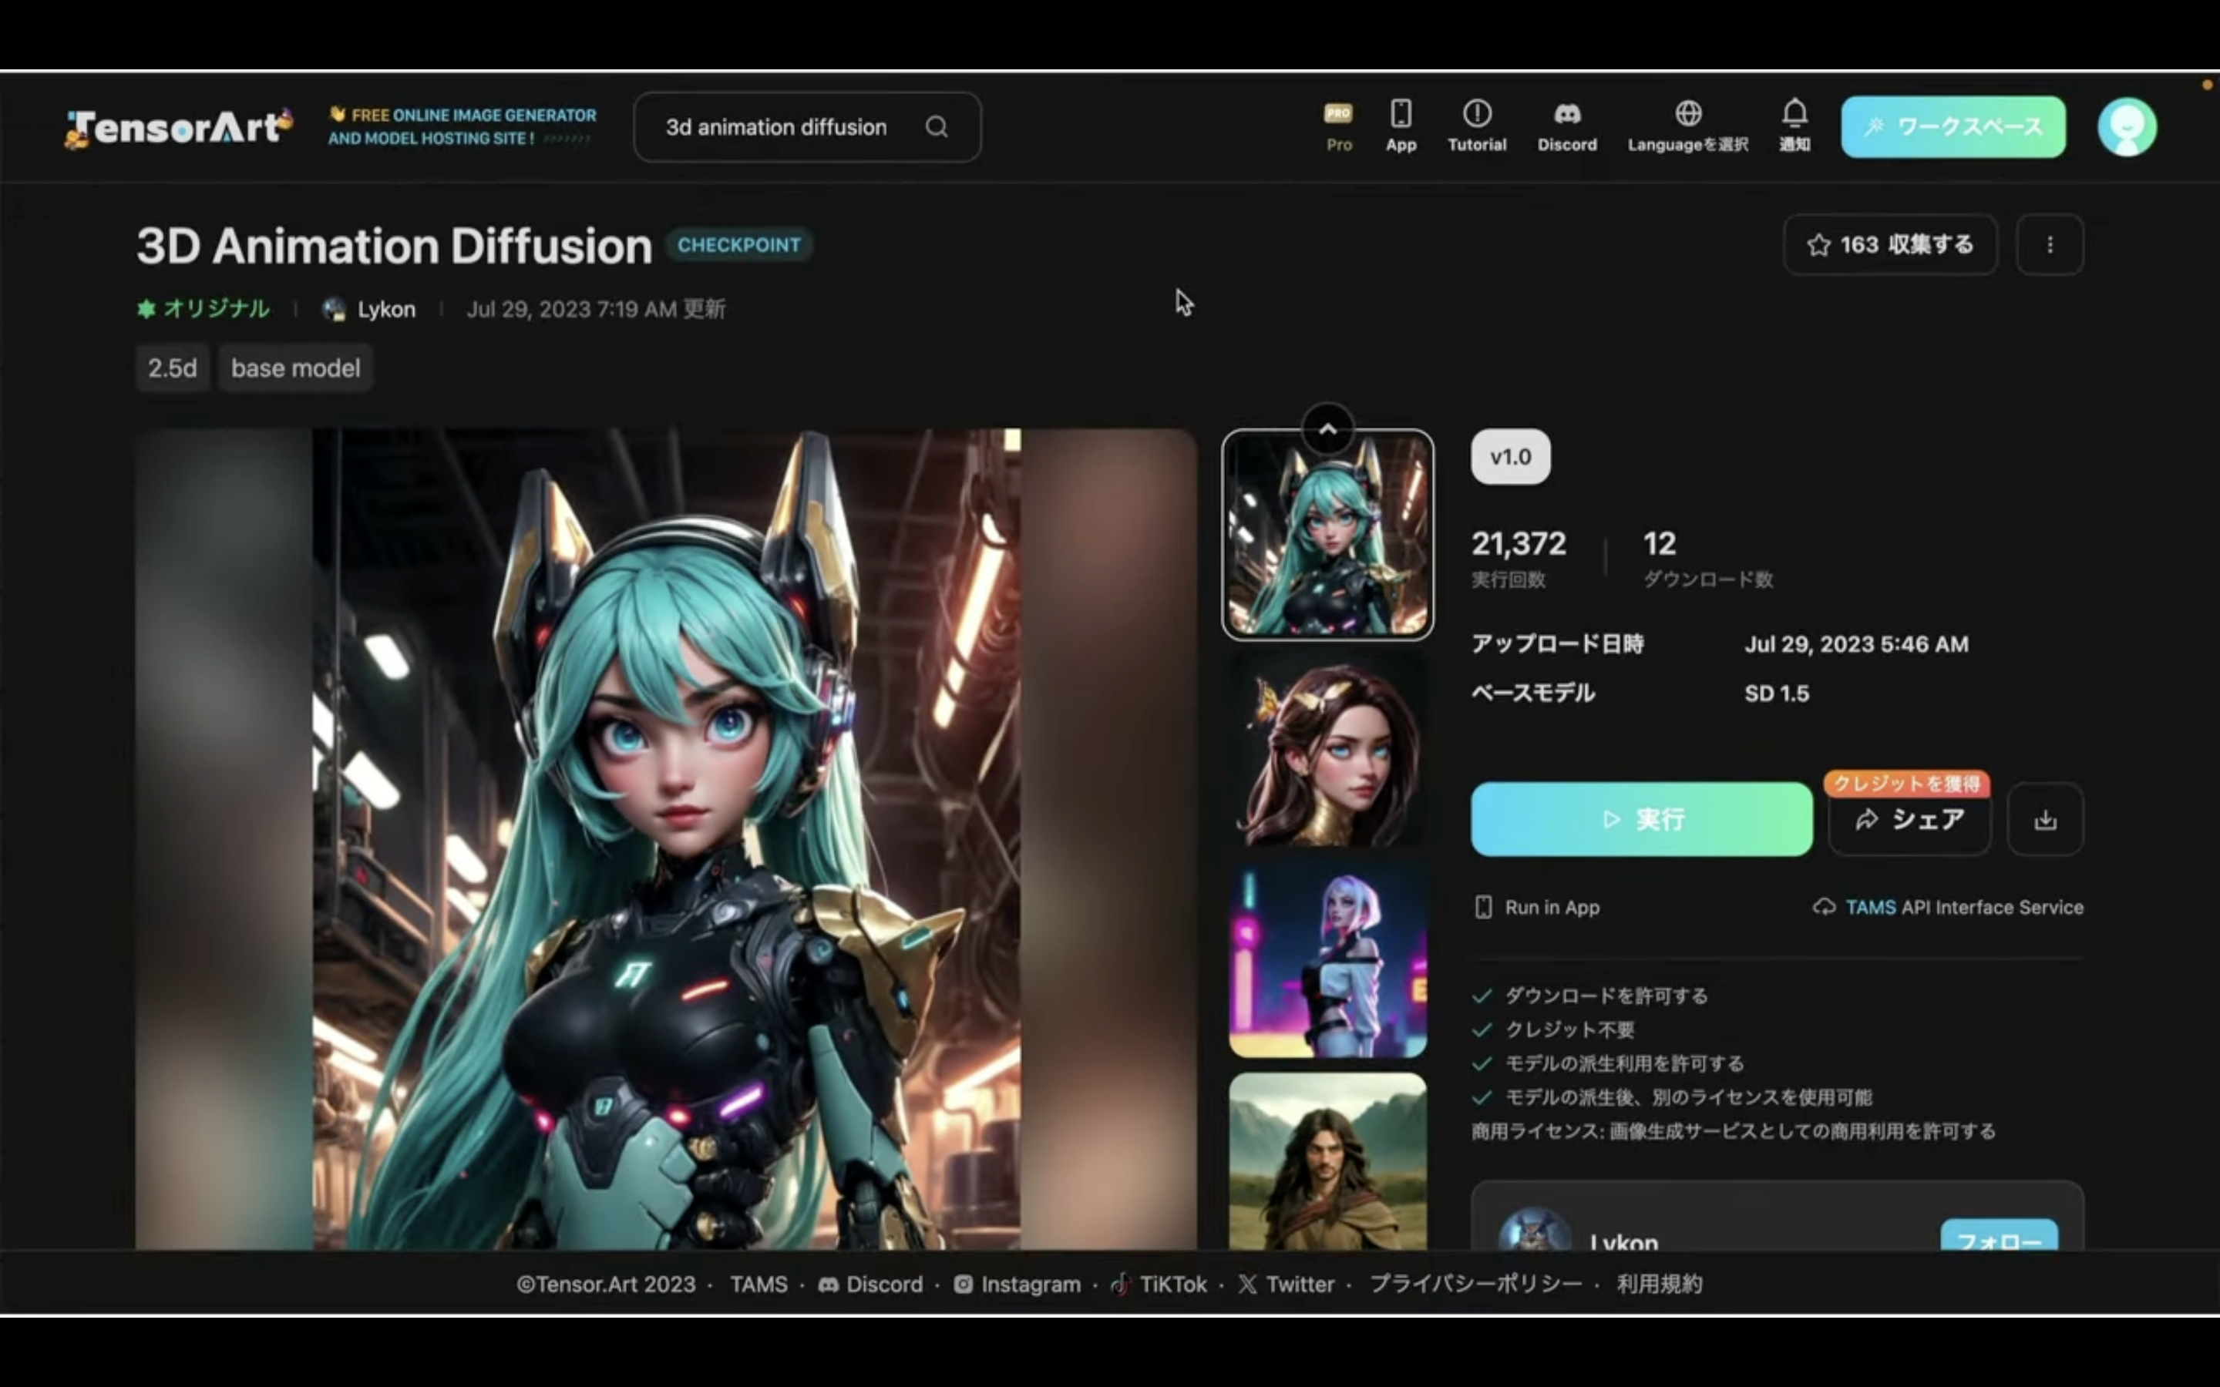Select the base model tag

click(x=295, y=368)
